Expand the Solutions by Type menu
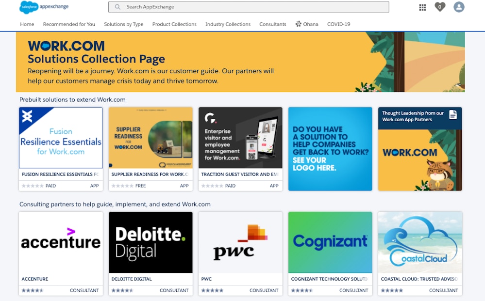This screenshot has width=485, height=301. pyautogui.click(x=123, y=24)
